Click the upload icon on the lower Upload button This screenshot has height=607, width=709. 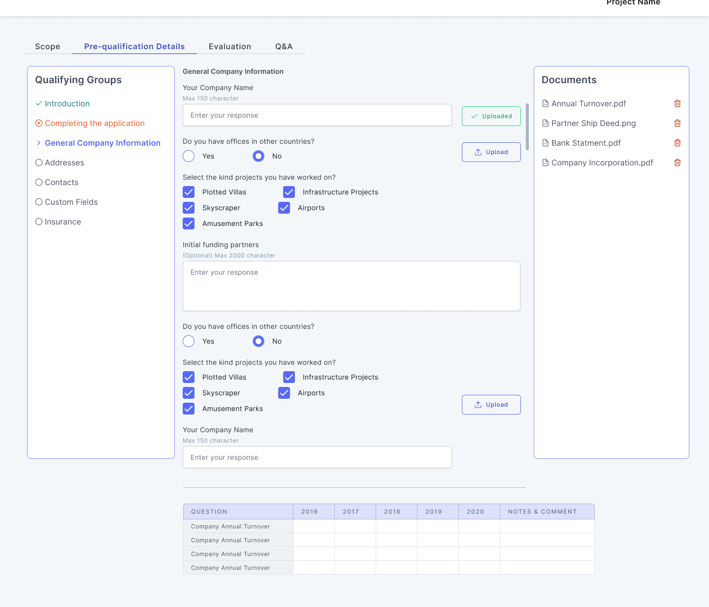[478, 405]
